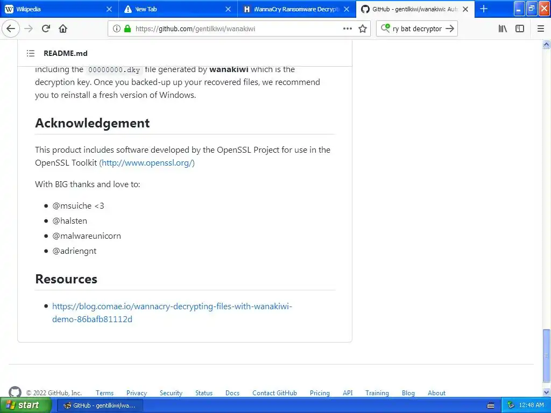The height and width of the screenshot is (413, 551).
Task: Open the Status footer link
Action: 204,393
